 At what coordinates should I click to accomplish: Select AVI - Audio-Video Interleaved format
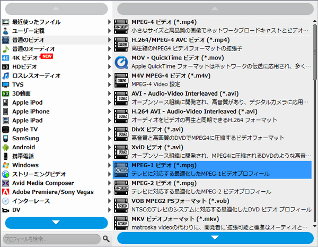(212, 98)
